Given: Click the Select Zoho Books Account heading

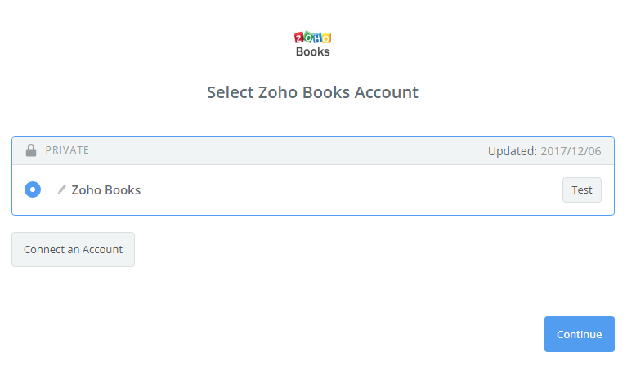Looking at the screenshot, I should [x=313, y=92].
